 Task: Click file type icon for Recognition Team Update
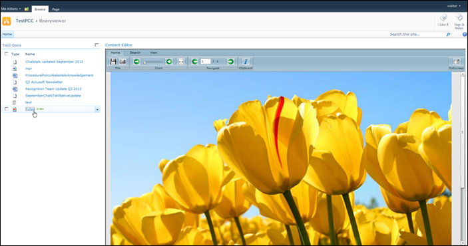coord(15,89)
